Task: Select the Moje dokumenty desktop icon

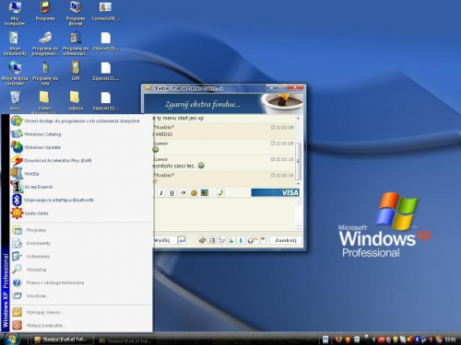Action: point(15,43)
